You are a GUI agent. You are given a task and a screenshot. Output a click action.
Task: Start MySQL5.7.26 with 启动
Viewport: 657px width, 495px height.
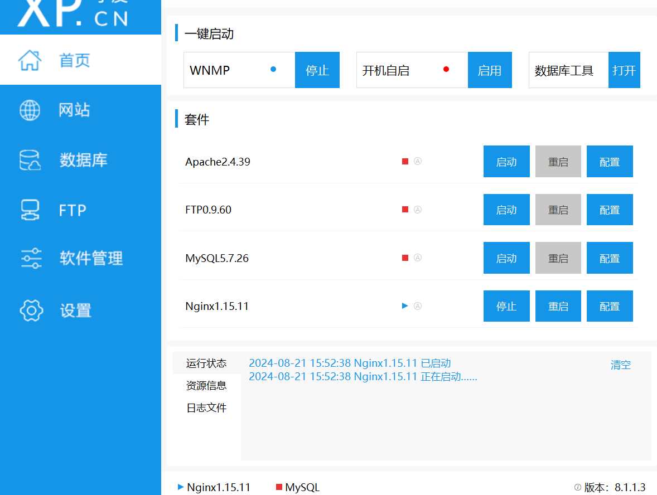tap(506, 258)
